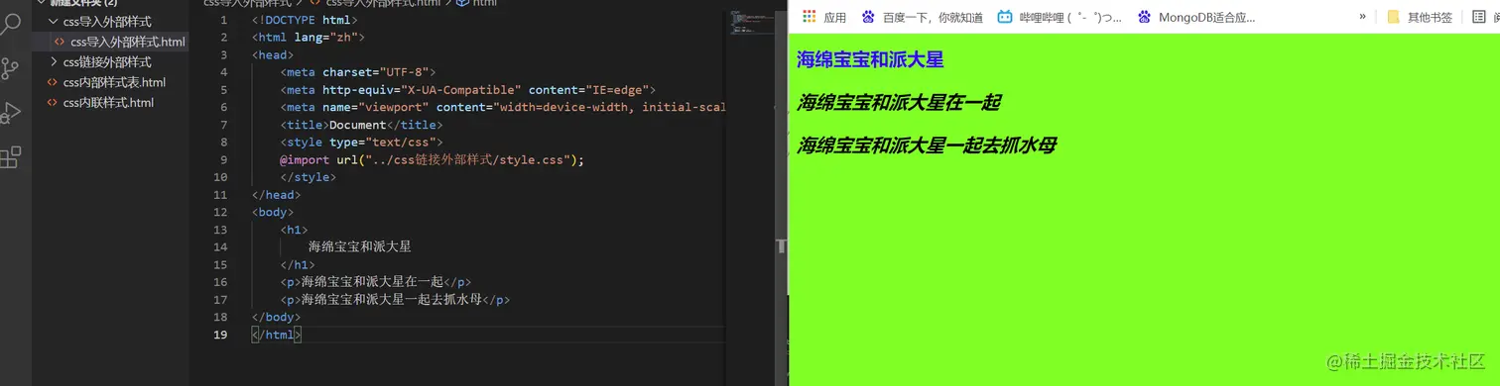
Task: Click the http-equiv X-UA-Compatible meta line
Action: click(468, 90)
